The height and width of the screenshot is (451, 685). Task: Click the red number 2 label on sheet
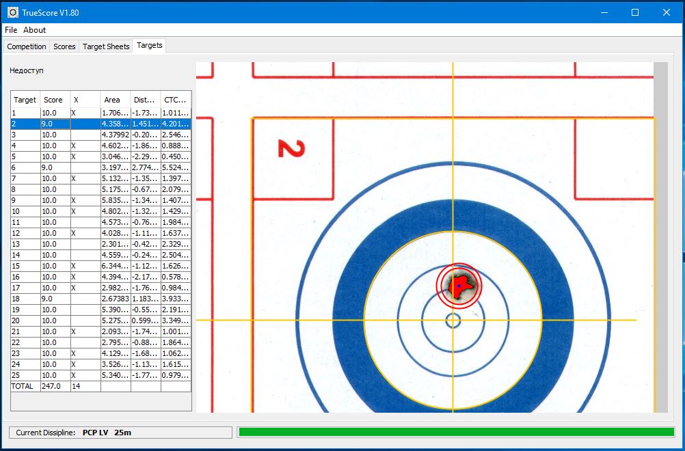pyautogui.click(x=291, y=148)
